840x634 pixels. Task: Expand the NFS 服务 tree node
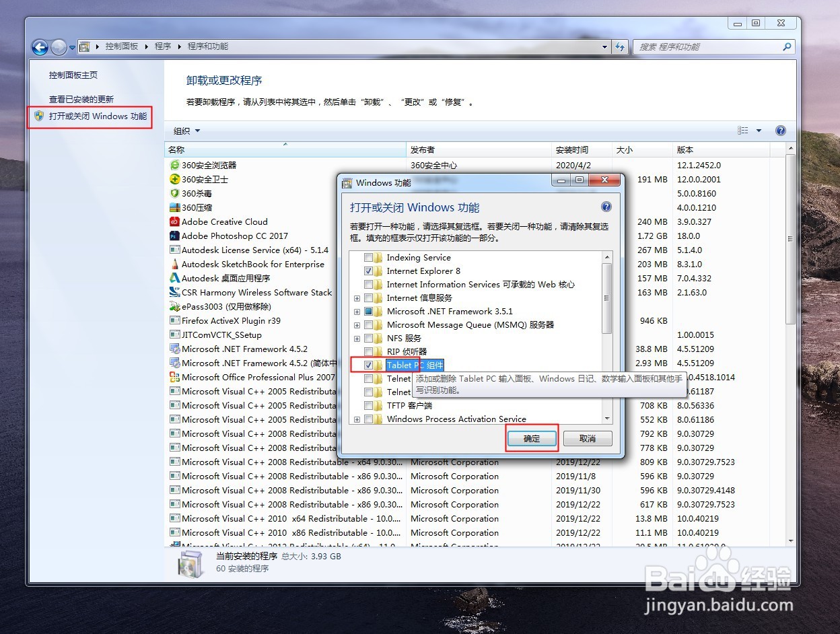tap(357, 338)
